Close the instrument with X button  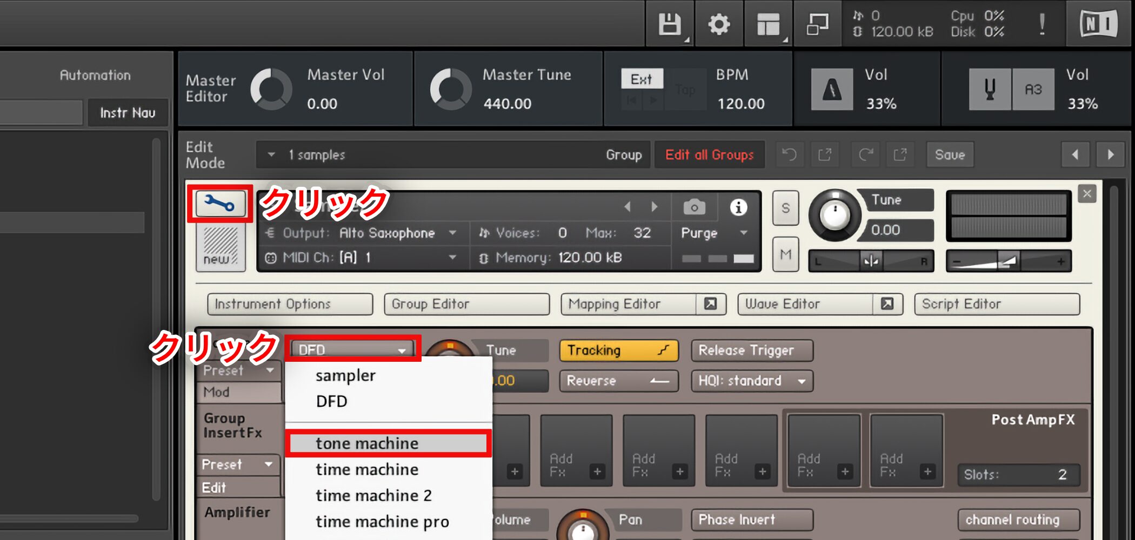(1087, 194)
